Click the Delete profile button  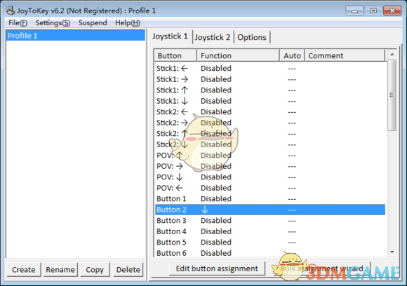[128, 270]
